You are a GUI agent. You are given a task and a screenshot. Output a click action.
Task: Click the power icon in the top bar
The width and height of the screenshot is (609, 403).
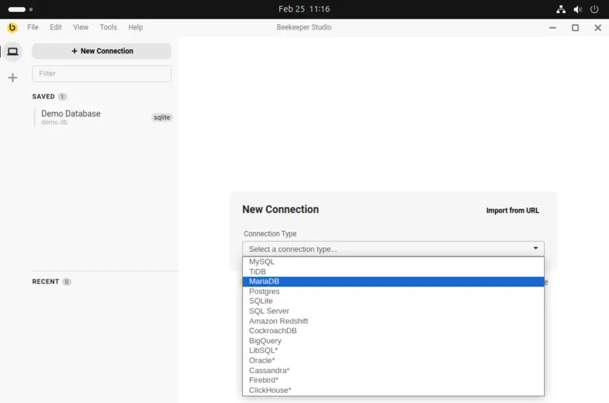(594, 9)
